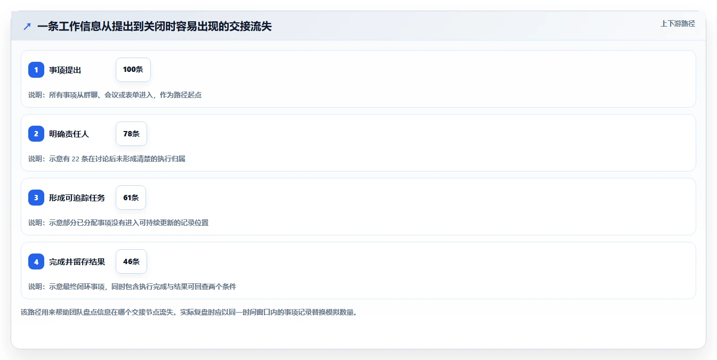Select the 完成并留存结果 step label

[77, 261]
